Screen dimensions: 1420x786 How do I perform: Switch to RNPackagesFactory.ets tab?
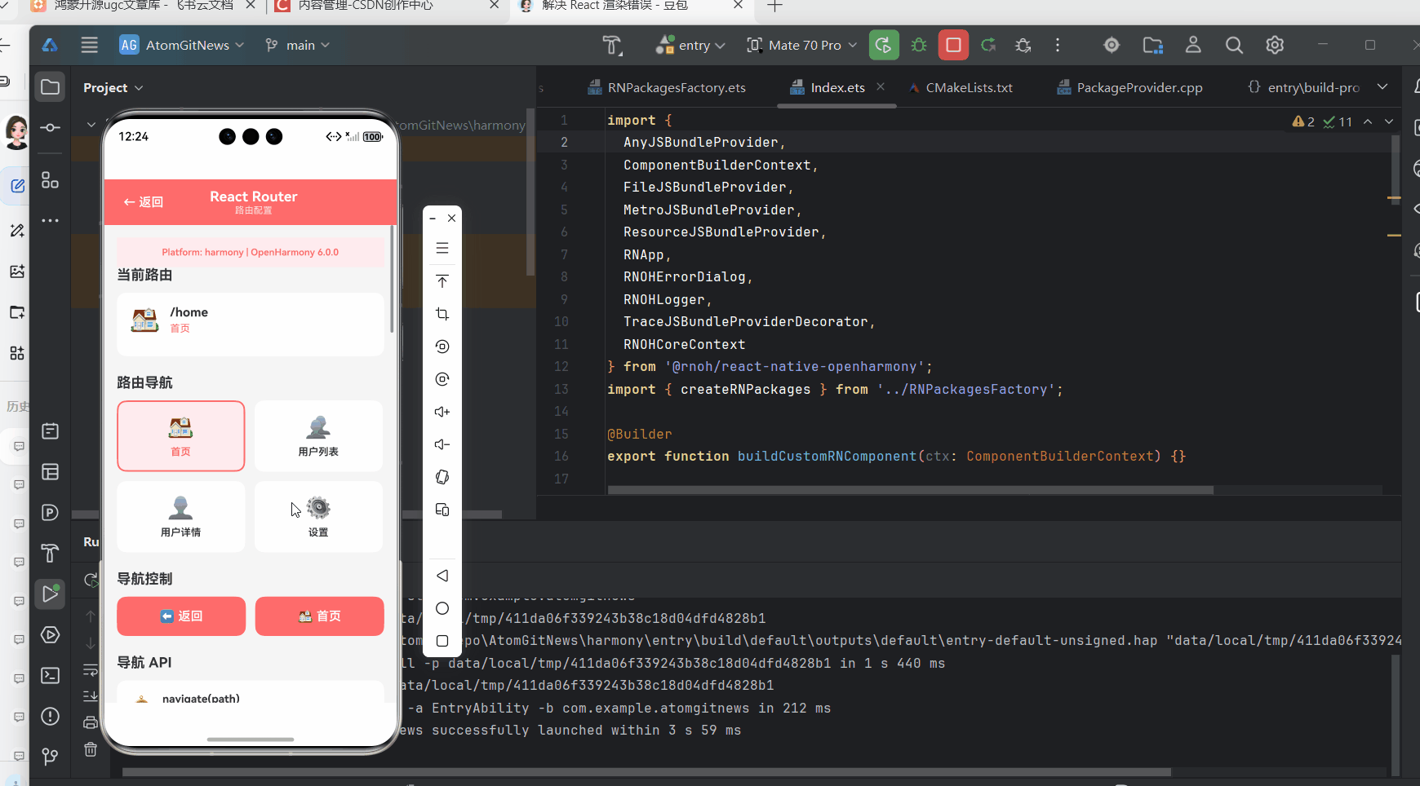coord(667,87)
